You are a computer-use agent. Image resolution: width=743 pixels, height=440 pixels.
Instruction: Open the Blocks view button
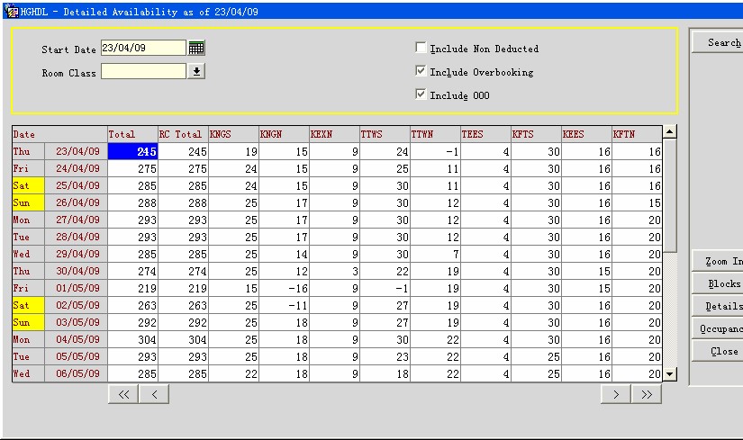point(719,283)
